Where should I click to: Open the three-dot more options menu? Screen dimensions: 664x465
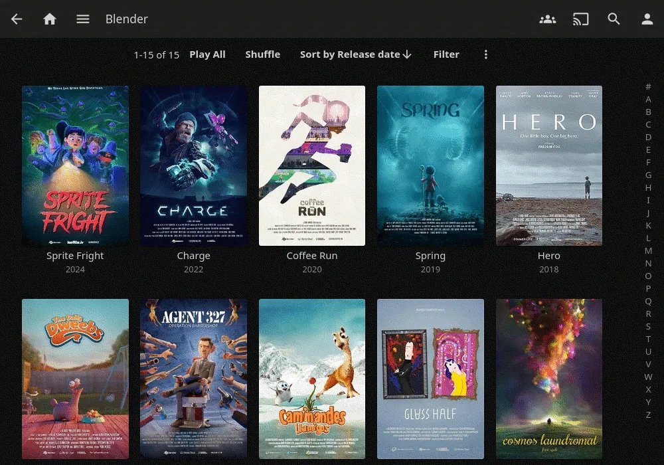486,54
